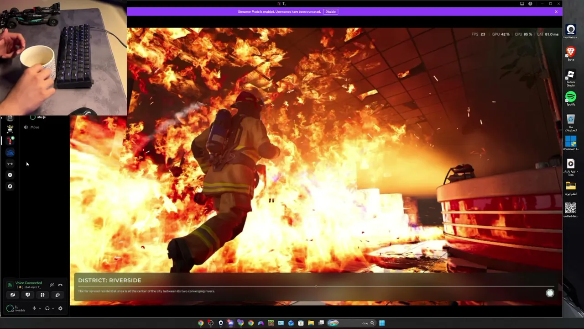The image size is (584, 329).
Task: Add a new Discord server
Action: [10, 175]
